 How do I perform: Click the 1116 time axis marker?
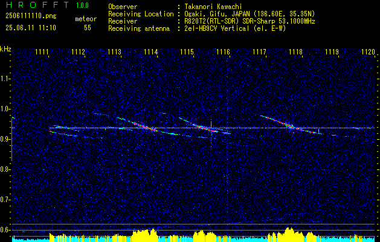click(223, 52)
